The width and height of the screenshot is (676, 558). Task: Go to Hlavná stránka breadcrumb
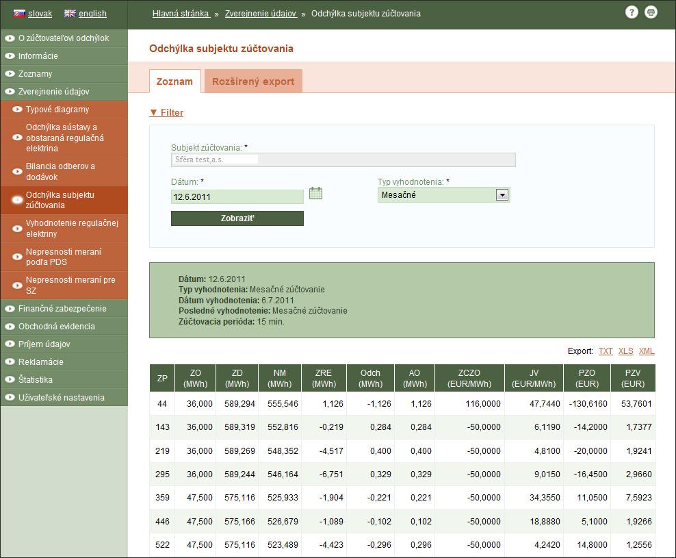(181, 14)
